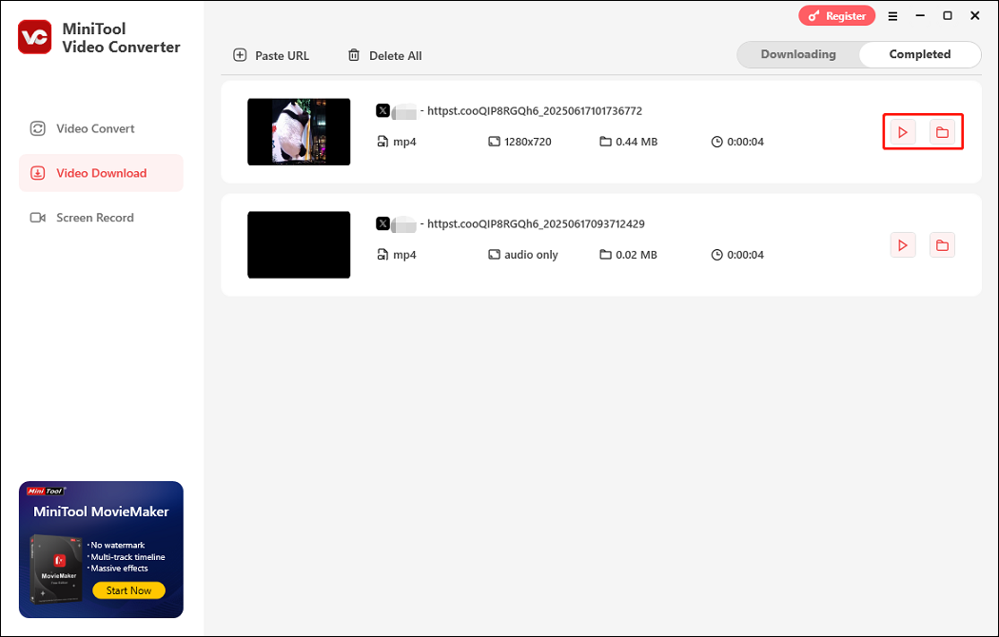Open the Screen Record section

[101, 218]
